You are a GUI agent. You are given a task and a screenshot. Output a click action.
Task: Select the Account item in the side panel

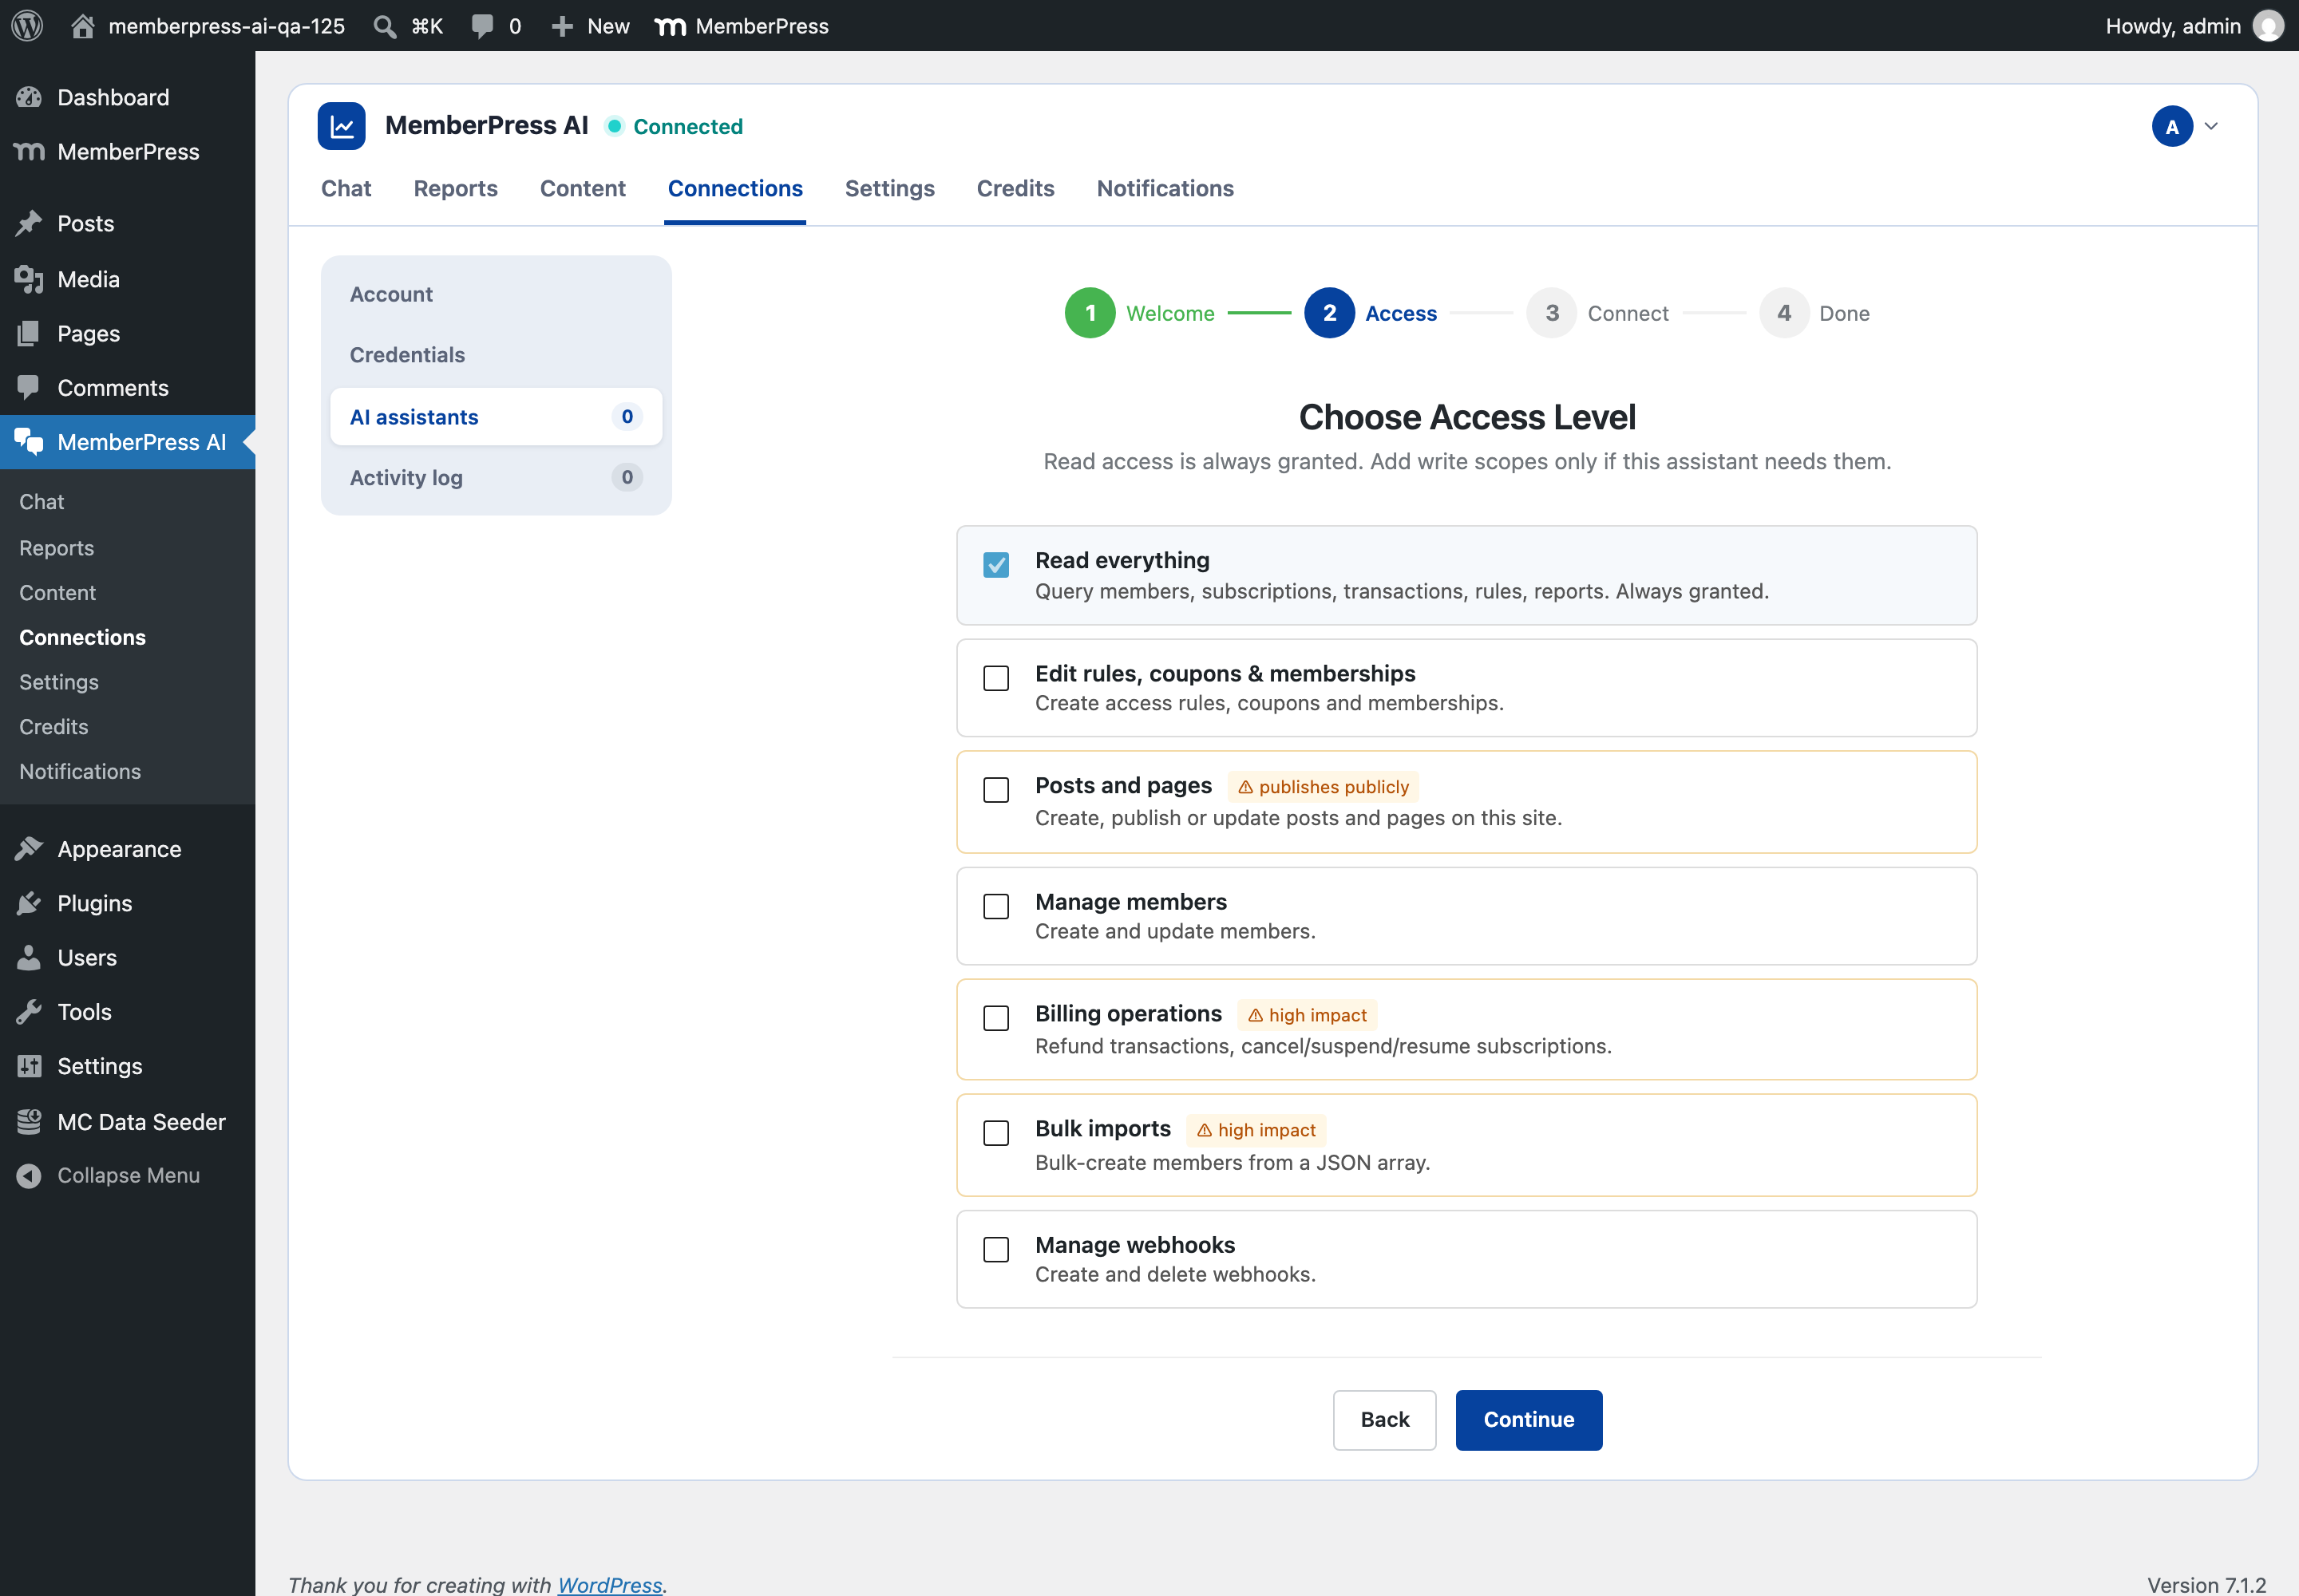coord(497,294)
